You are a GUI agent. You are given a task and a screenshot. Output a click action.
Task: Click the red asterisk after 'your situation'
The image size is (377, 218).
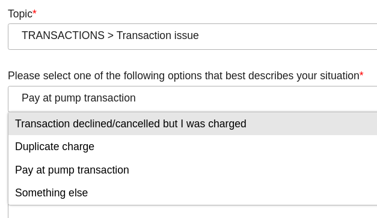[x=361, y=74]
